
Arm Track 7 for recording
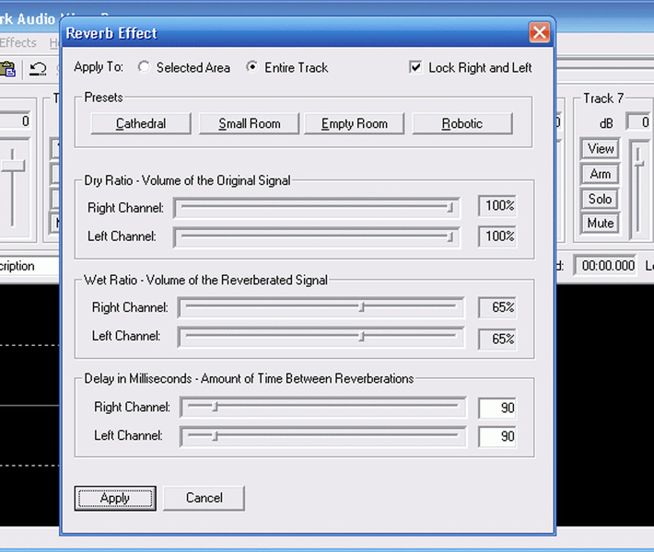[x=601, y=174]
